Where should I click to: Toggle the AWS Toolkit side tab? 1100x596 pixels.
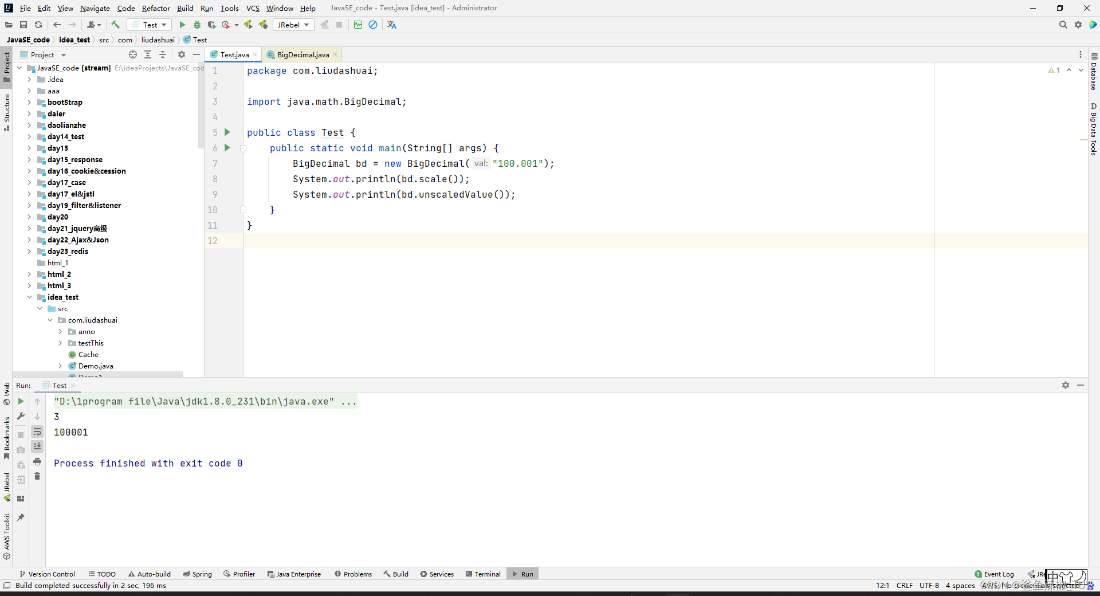pyautogui.click(x=6, y=536)
